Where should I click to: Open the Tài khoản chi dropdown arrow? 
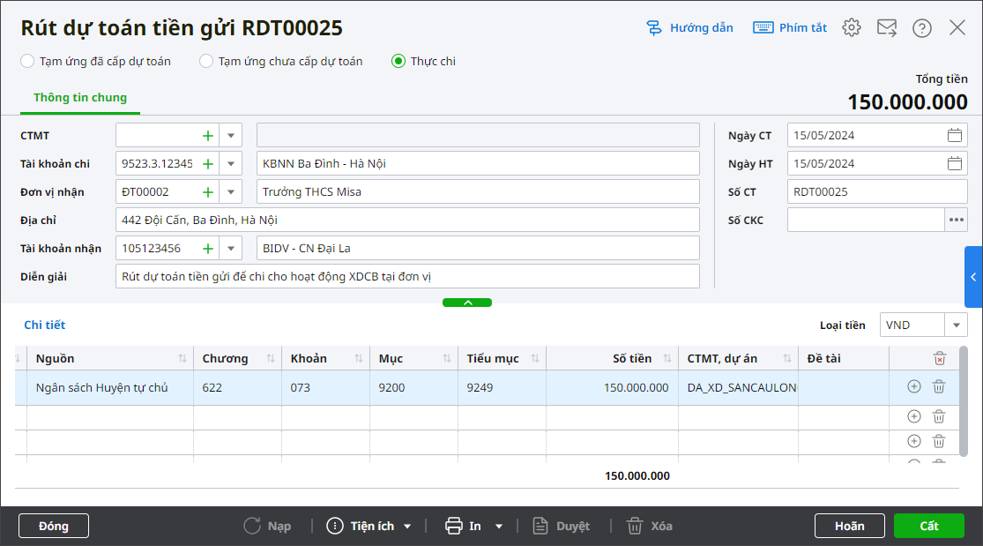click(230, 164)
